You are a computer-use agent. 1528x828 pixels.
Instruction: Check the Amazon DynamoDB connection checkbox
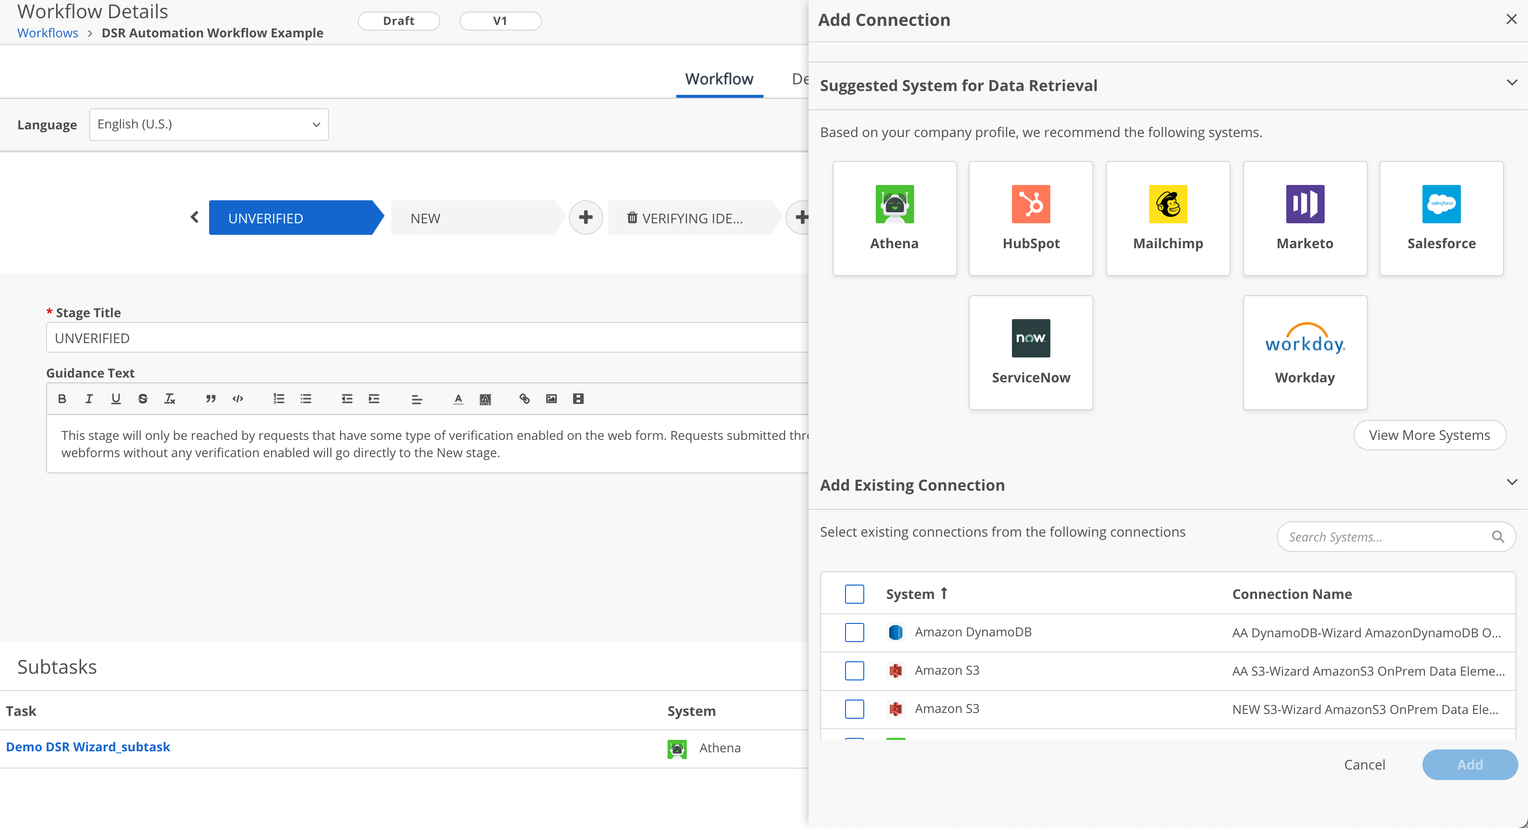point(854,632)
